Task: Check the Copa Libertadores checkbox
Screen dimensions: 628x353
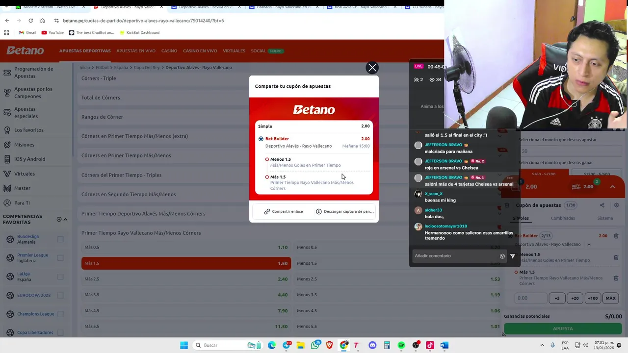Action: (60, 332)
